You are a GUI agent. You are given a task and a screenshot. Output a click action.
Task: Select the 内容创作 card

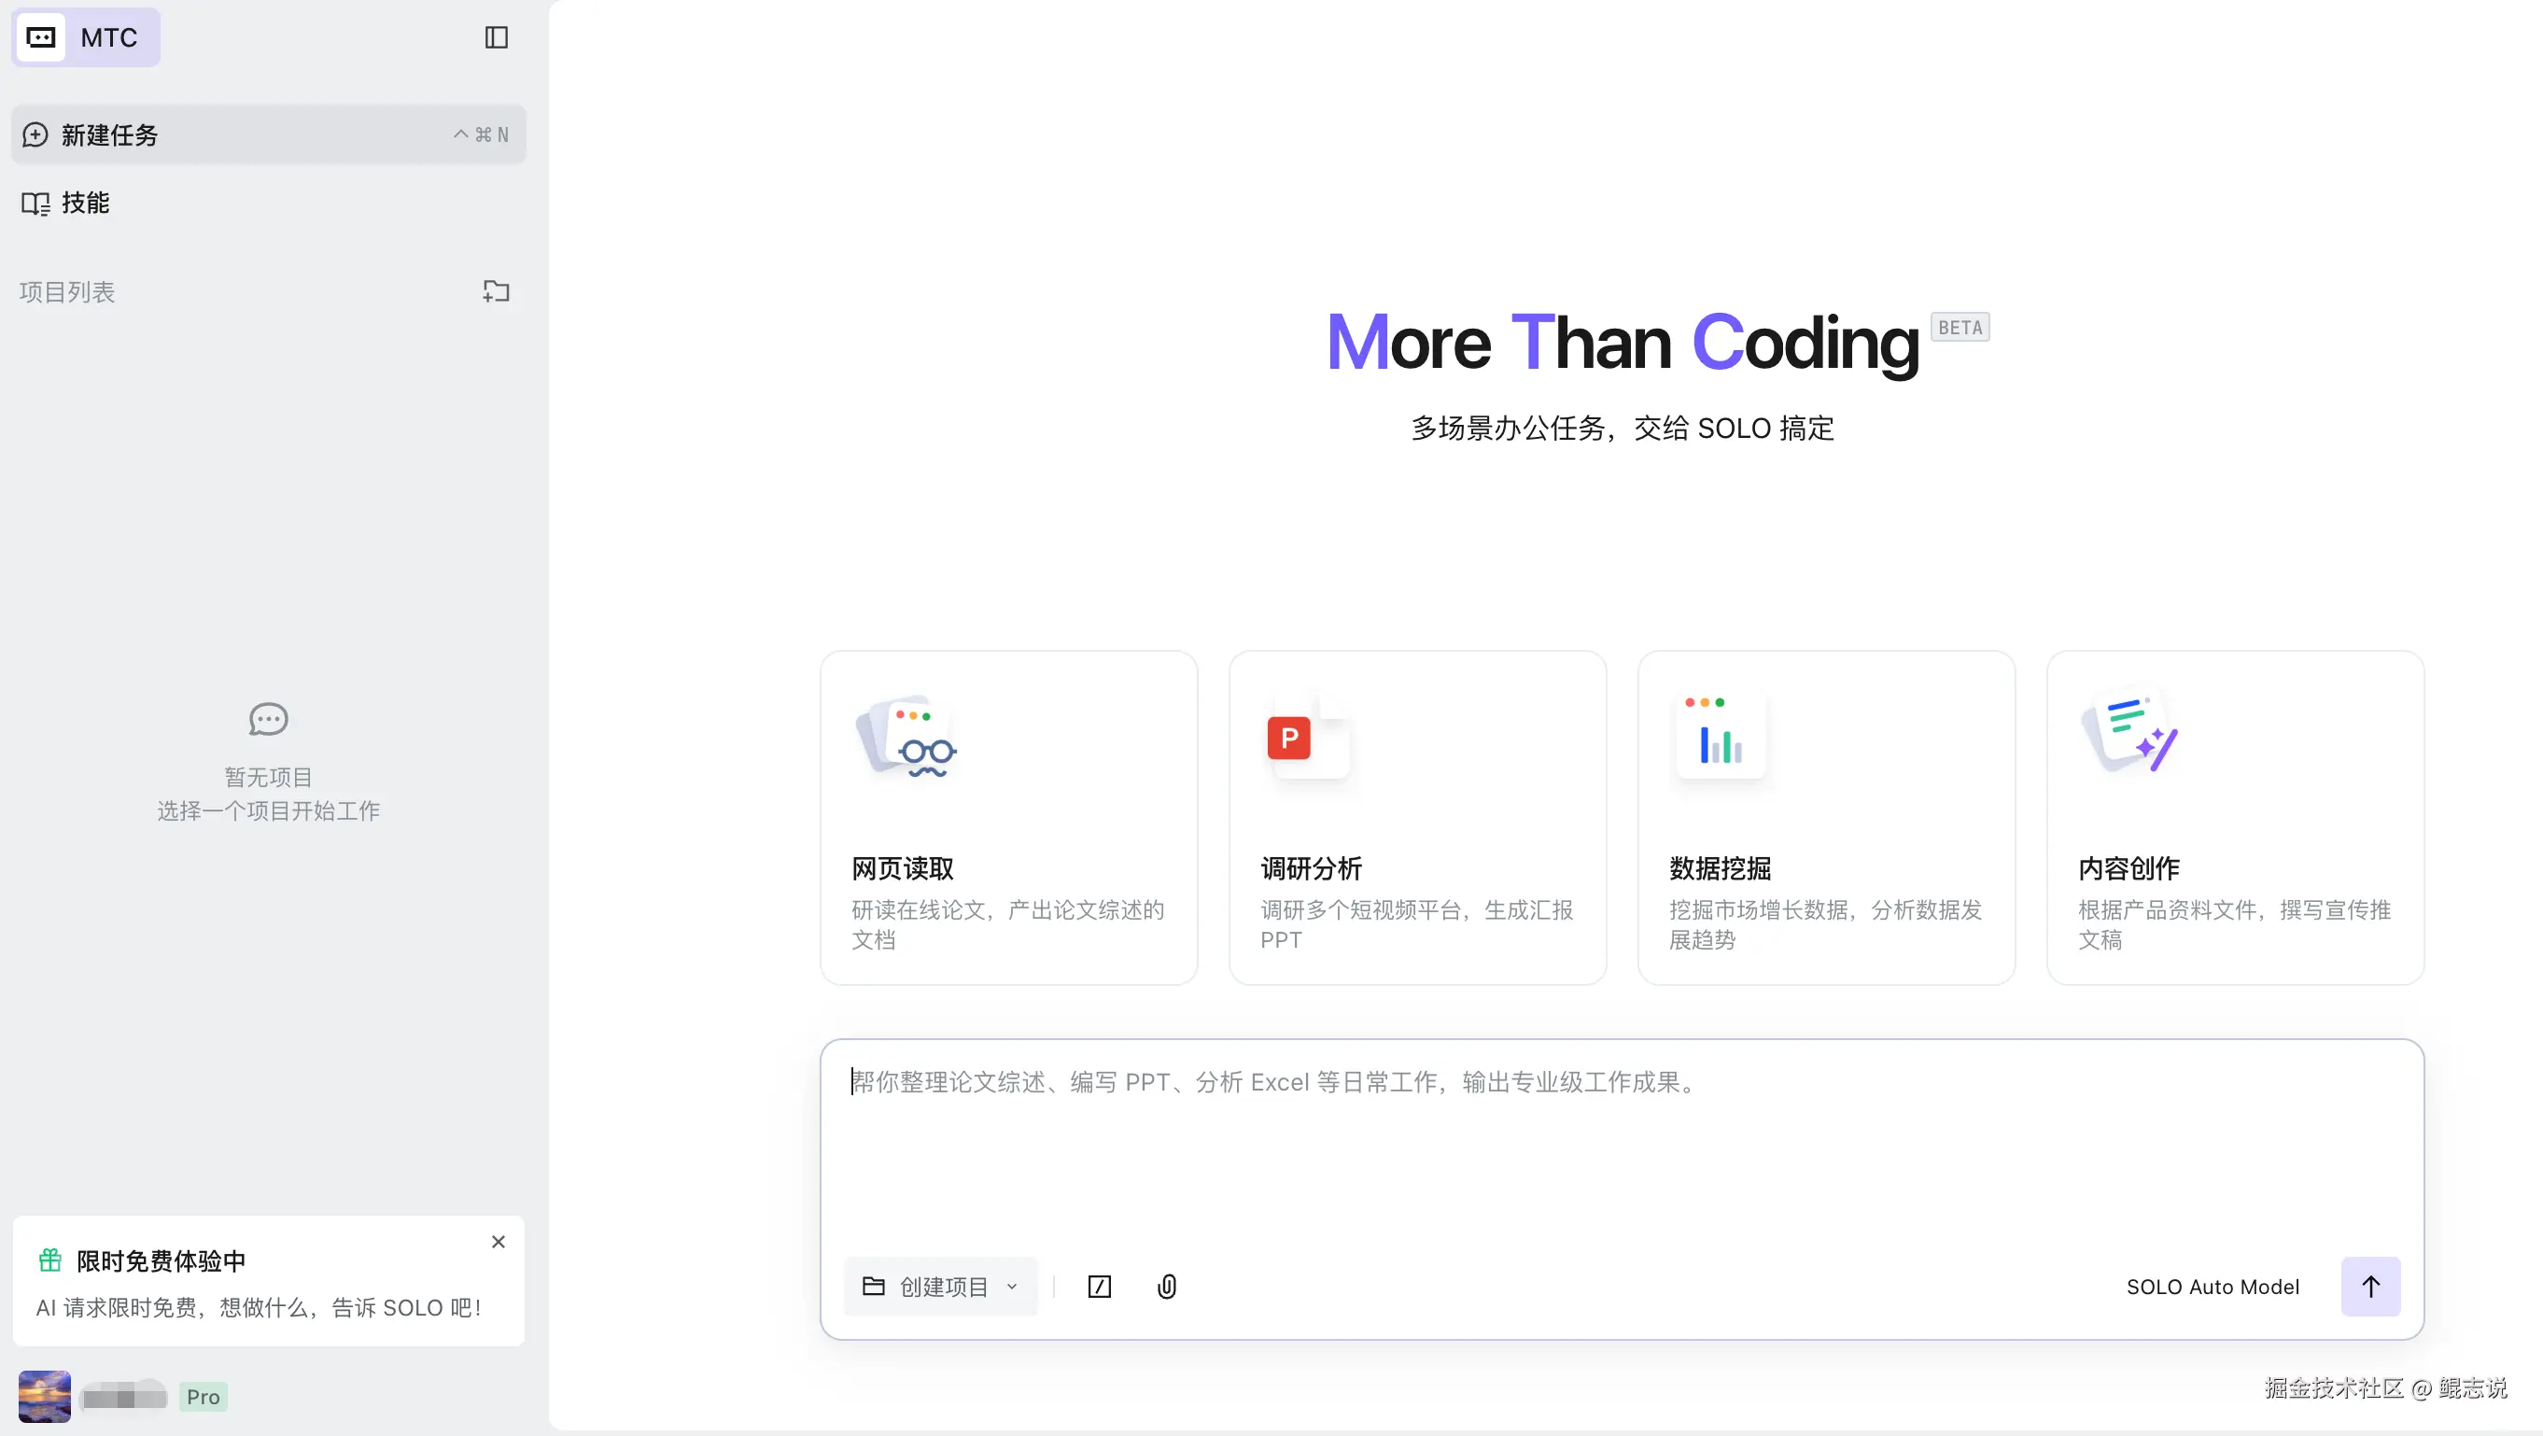pyautogui.click(x=2234, y=817)
